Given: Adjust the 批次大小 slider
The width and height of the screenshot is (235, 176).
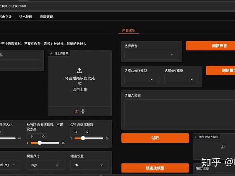Looking at the screenshot, I should point(8,138).
